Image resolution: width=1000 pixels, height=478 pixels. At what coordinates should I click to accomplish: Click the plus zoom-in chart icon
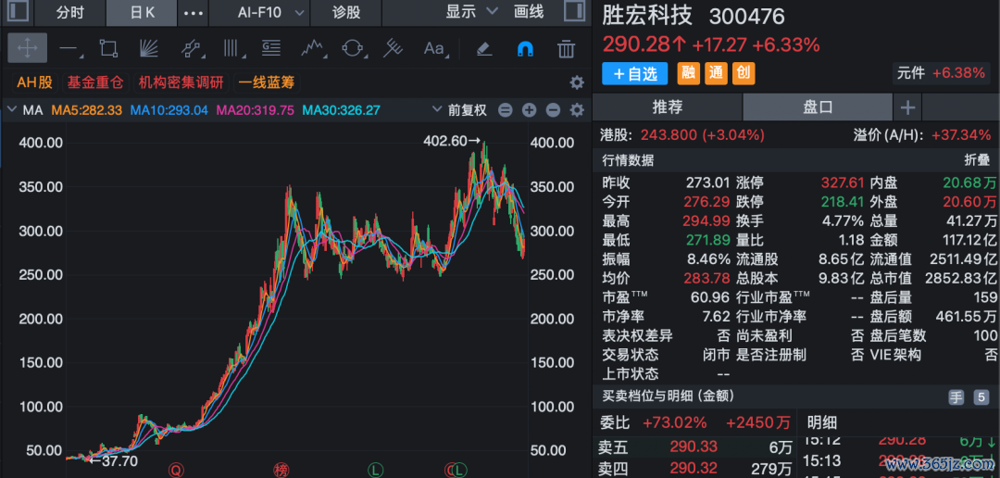[x=529, y=109]
